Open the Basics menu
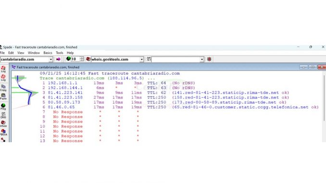Image resolution: width=326 pixels, height=183 pixels. click(48, 53)
